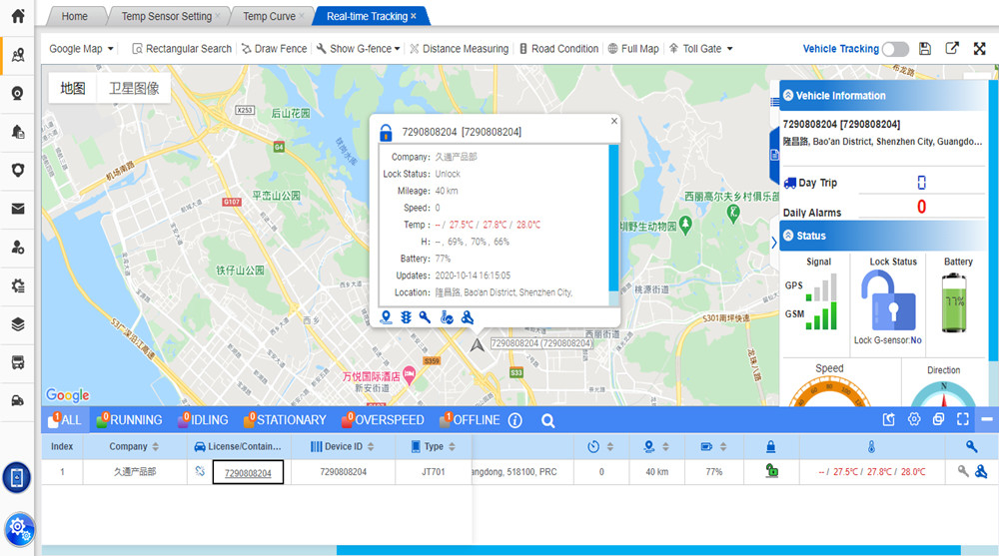Screen dimensions: 999x556
Task: Open the search magnifier icon in status bar
Action: coord(547,420)
